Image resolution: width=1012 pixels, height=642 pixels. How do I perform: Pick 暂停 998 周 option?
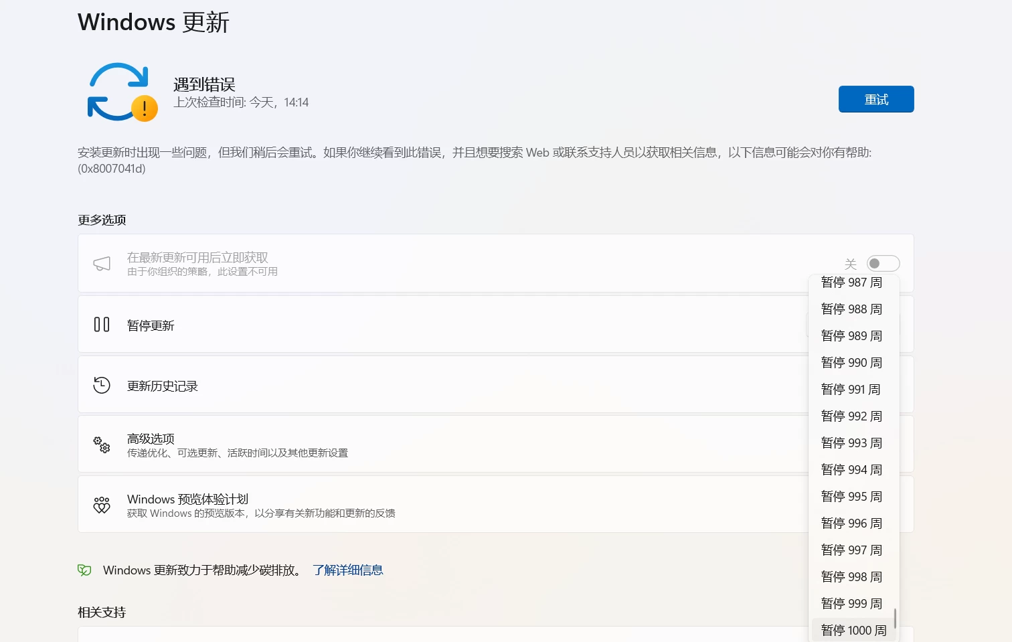(x=851, y=577)
